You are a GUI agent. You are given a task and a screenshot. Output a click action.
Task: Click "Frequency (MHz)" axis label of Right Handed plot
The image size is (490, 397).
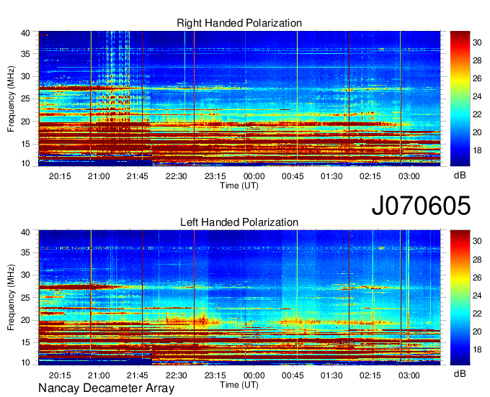click(12, 99)
